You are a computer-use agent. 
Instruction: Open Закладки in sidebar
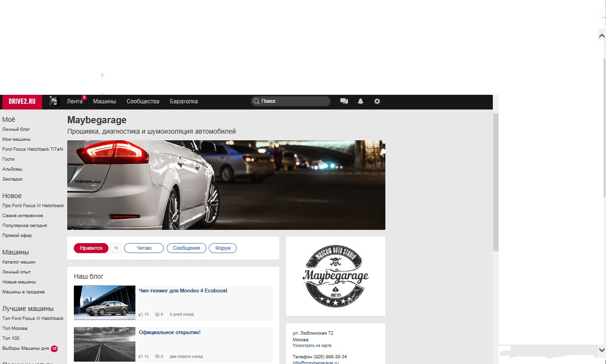click(x=12, y=179)
